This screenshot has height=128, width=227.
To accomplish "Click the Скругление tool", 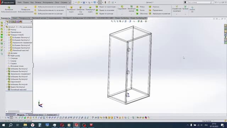I will 122,8.
